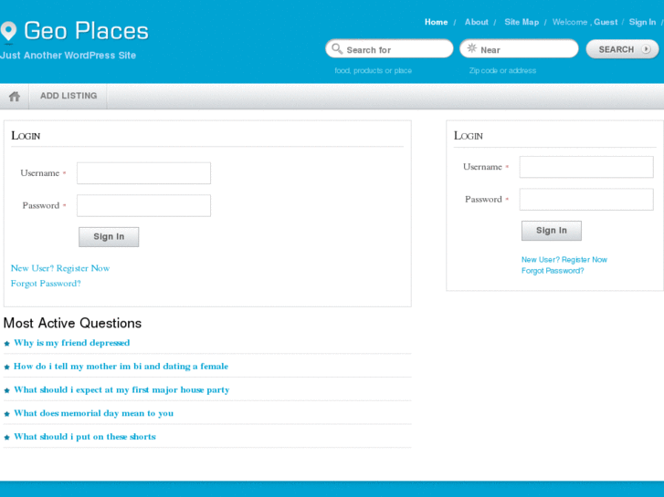The image size is (664, 497).
Task: Click the Home link in top navigation
Action: coord(436,22)
